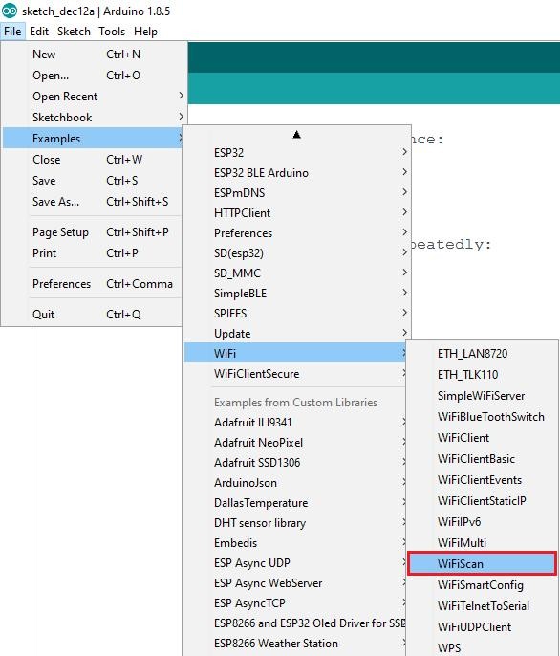This screenshot has height=656, width=560.
Task: Open the Tools menu
Action: (x=112, y=32)
